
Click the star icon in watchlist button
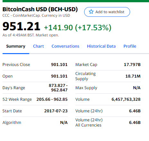click(91, 12)
